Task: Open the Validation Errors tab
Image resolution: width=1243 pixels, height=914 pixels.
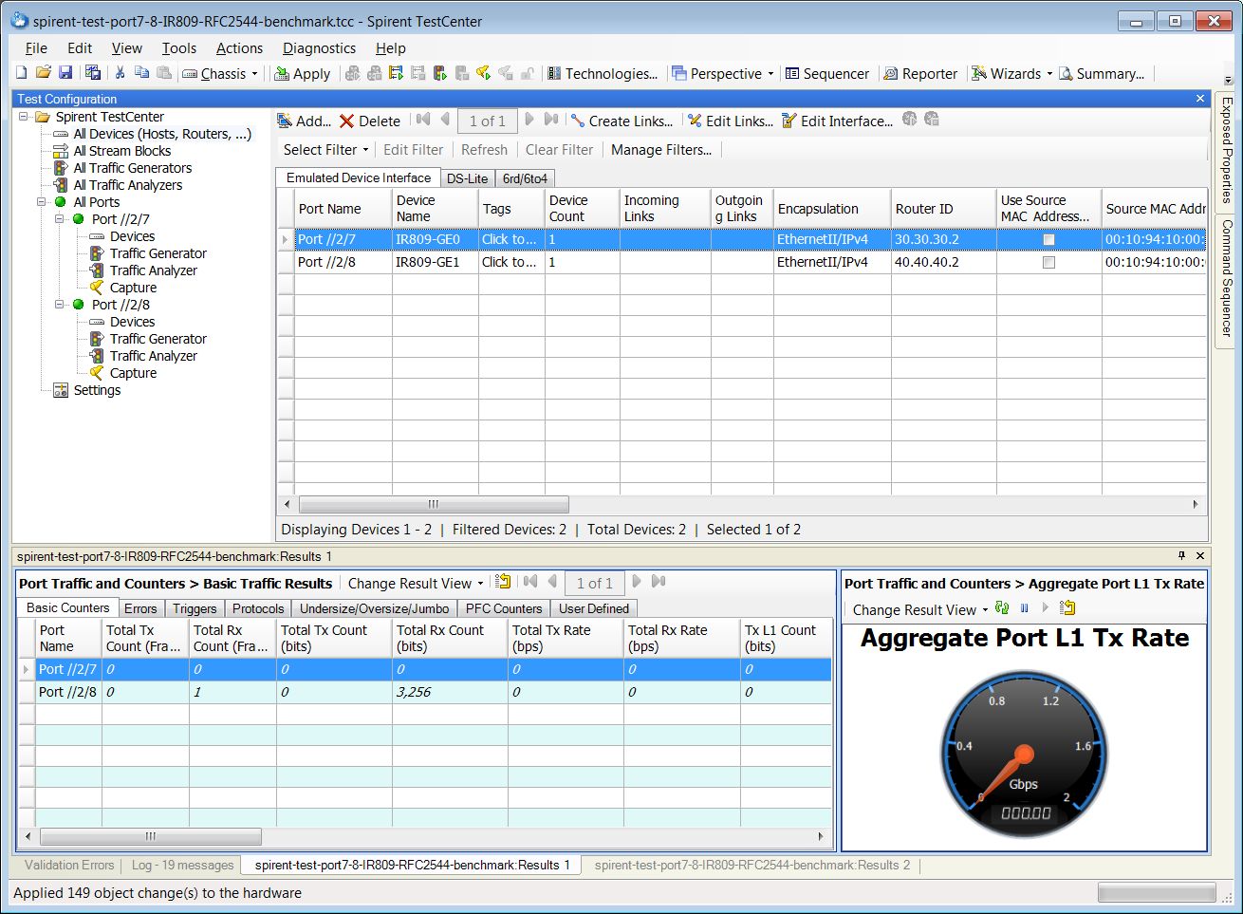Action: (68, 865)
